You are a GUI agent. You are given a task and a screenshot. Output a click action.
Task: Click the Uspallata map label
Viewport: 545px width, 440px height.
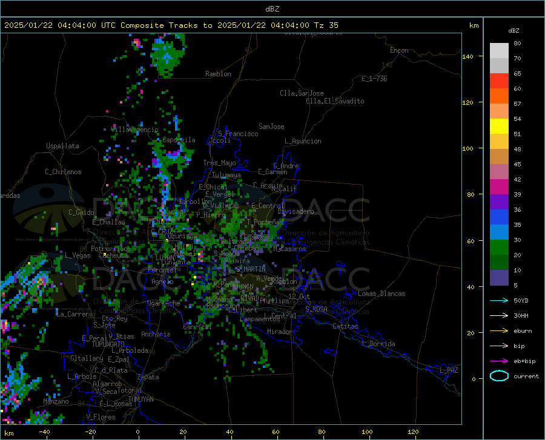62,146
